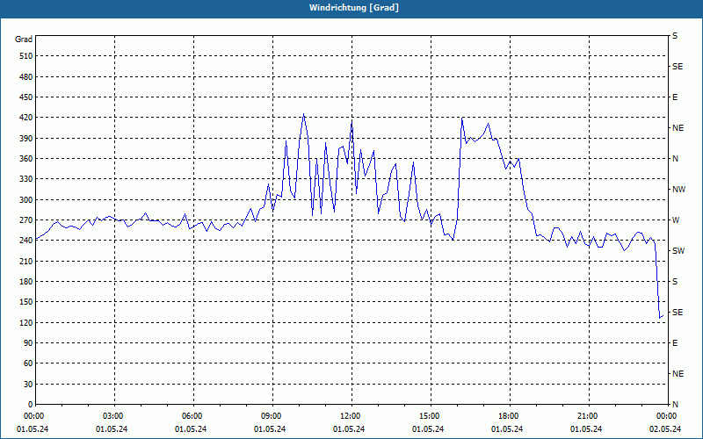The image size is (703, 439).
Task: Select the 240 degree axis label
Action: point(25,241)
